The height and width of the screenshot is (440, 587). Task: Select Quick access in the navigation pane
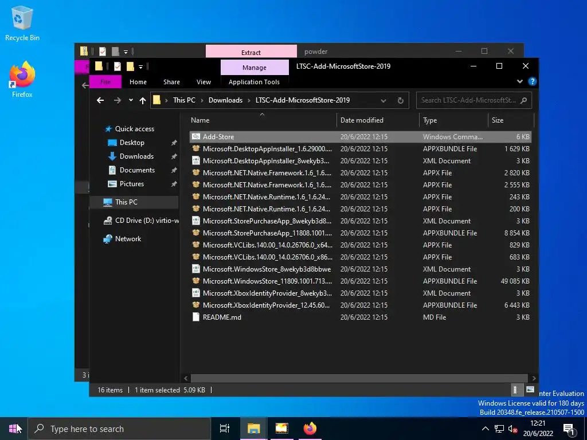(134, 129)
